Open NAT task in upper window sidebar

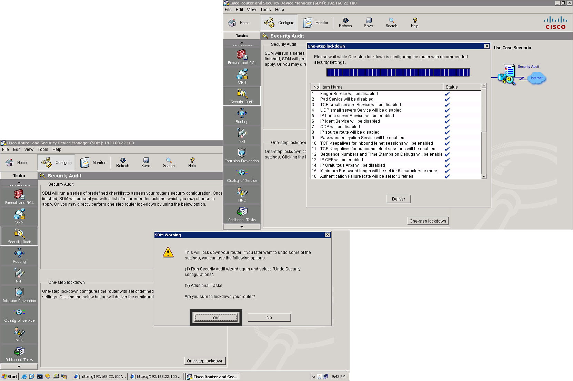pos(242,135)
